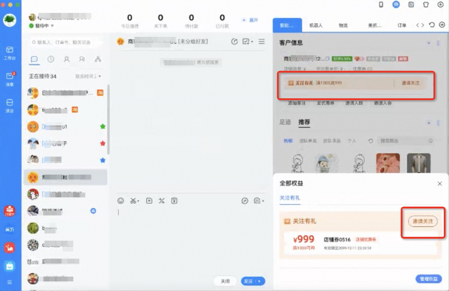Open the scissors screenshot dropdown arrow
The image size is (449, 291).
coord(138,201)
